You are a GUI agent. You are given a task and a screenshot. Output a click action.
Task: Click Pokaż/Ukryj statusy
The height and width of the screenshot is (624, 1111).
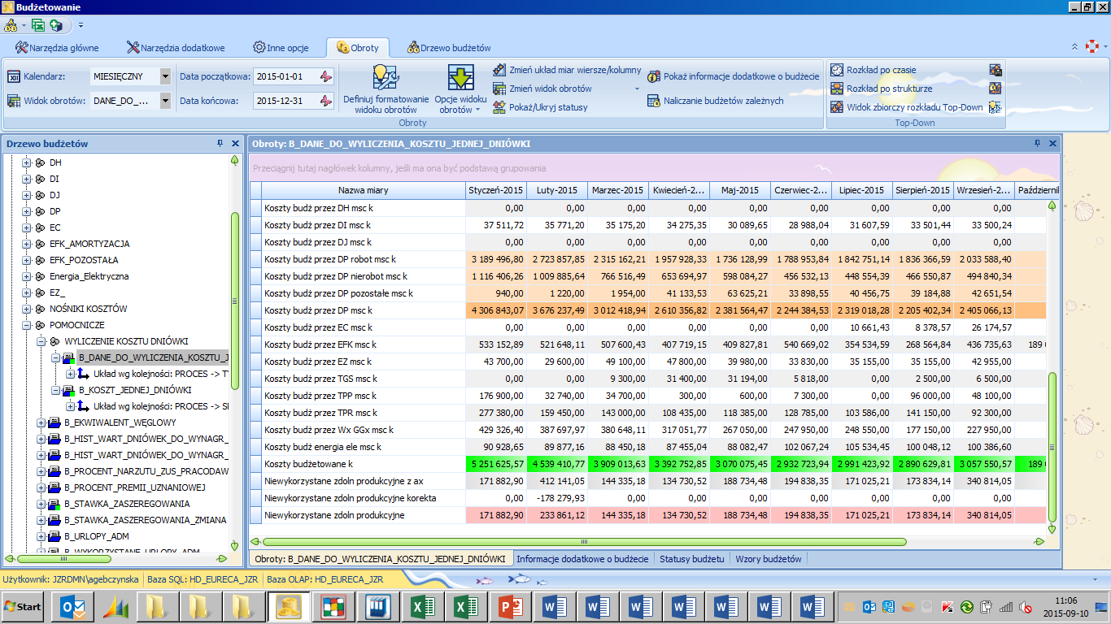(x=541, y=107)
